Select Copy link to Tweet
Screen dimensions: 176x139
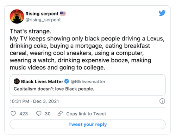click(86, 114)
